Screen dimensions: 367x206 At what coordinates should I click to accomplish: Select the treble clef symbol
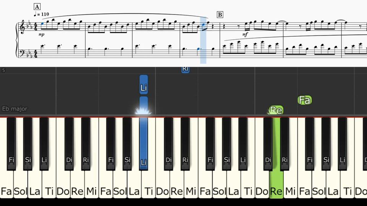coord(23,27)
